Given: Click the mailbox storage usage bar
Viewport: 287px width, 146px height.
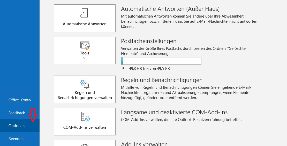Looking at the screenshot, I should point(161,61).
